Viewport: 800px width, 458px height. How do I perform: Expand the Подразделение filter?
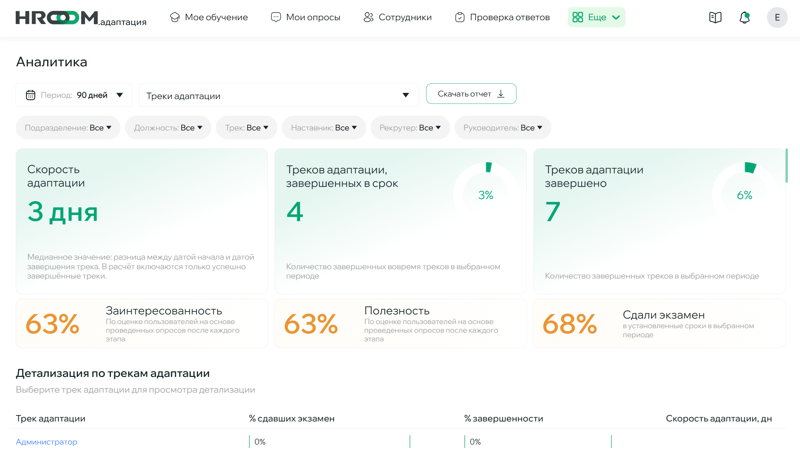68,128
